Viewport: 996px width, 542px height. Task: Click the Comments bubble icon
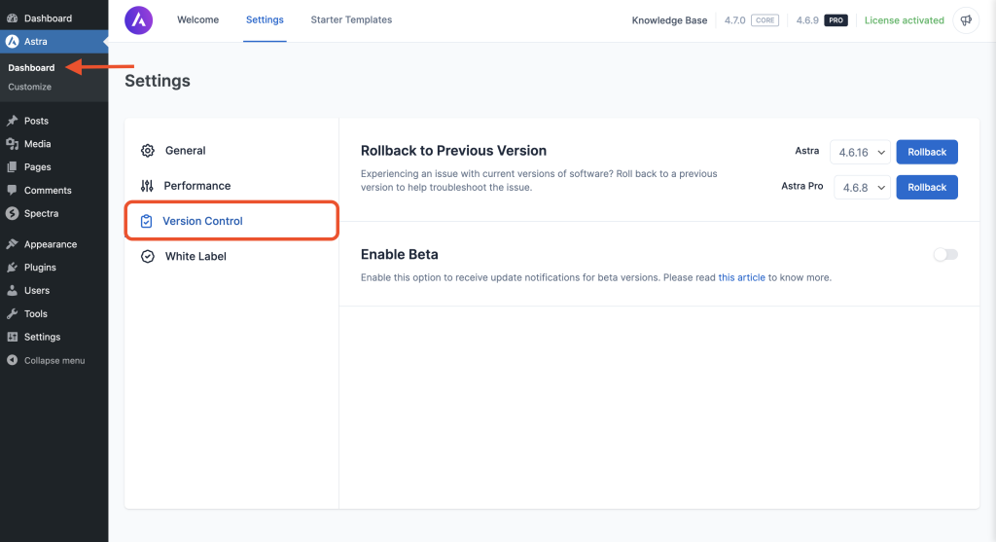tap(12, 190)
